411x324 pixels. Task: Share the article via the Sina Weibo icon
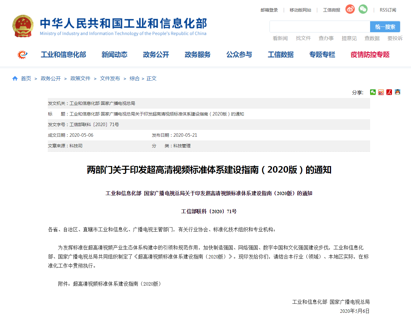coord(381,92)
